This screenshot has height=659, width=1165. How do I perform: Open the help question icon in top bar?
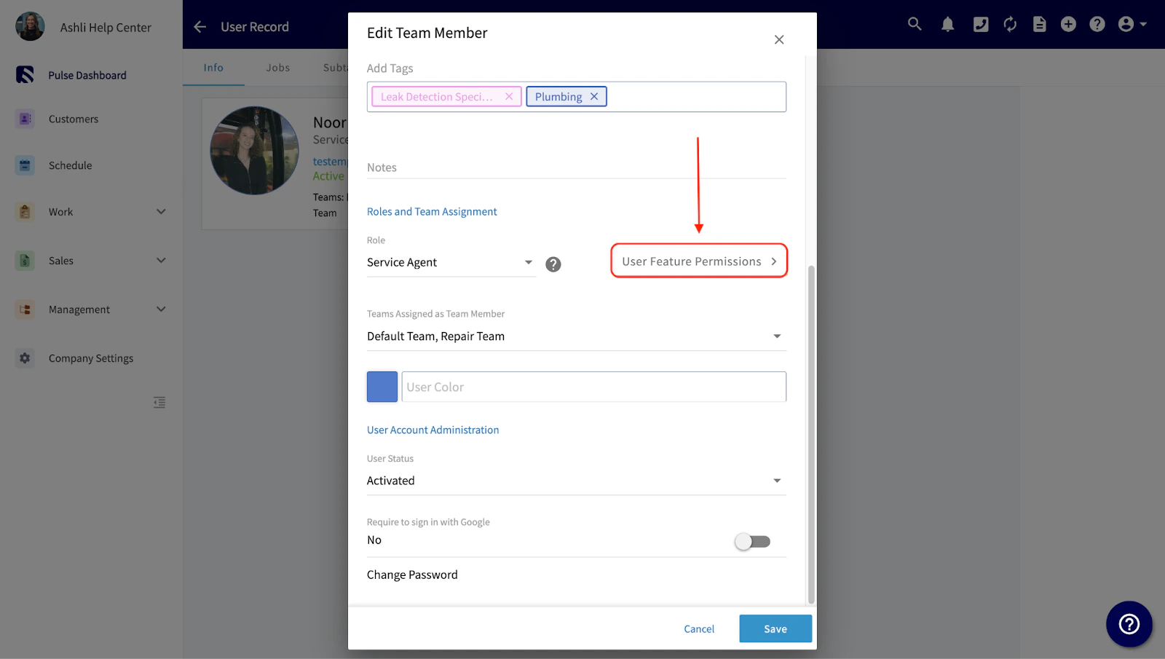(x=1097, y=25)
